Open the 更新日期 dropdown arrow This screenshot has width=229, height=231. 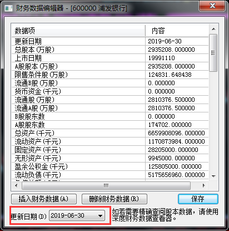pyautogui.click(x=100, y=216)
